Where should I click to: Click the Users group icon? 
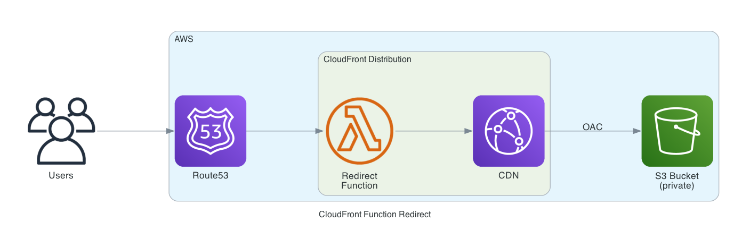coord(61,131)
